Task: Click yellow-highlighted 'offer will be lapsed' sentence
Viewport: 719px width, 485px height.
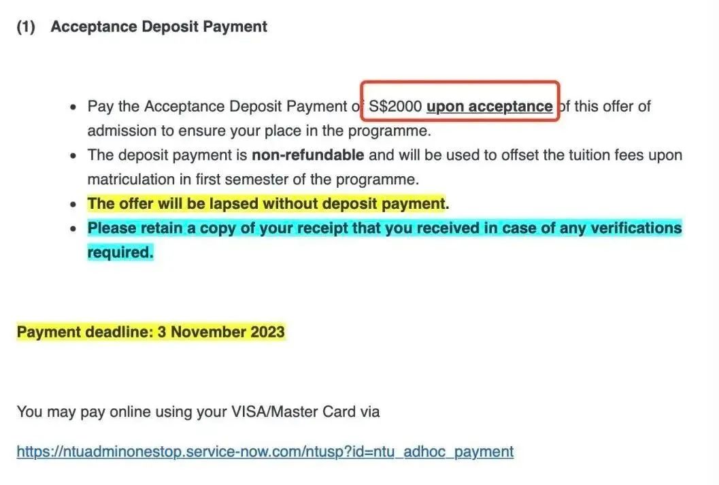Action: click(268, 203)
